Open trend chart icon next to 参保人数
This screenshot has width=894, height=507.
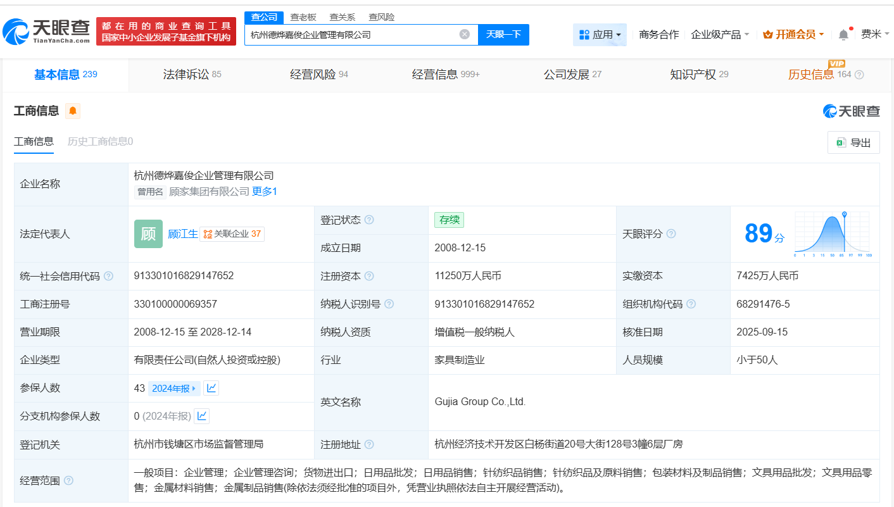pos(211,388)
